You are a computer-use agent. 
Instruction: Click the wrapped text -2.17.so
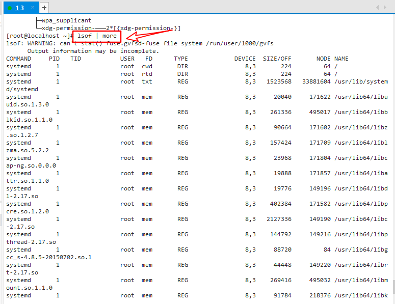[20, 227]
